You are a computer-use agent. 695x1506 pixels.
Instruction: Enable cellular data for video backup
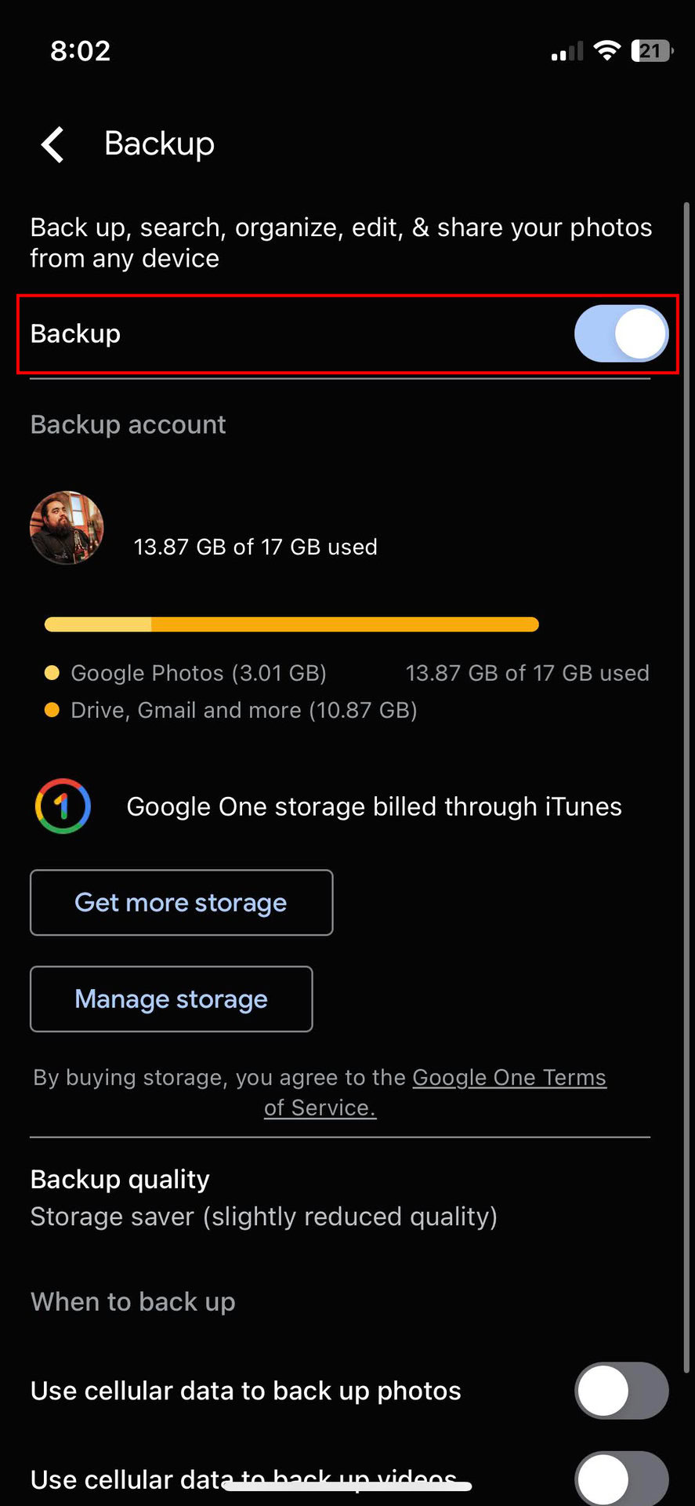621,1477
